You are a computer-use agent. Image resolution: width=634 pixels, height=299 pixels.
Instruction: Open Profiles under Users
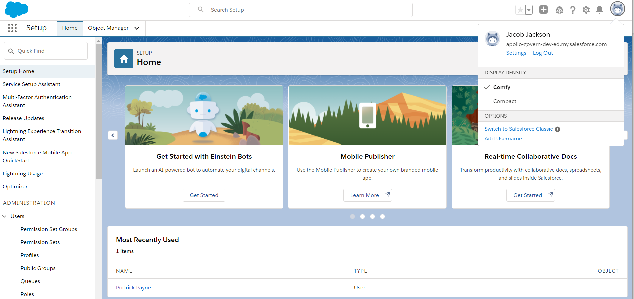pyautogui.click(x=30, y=255)
